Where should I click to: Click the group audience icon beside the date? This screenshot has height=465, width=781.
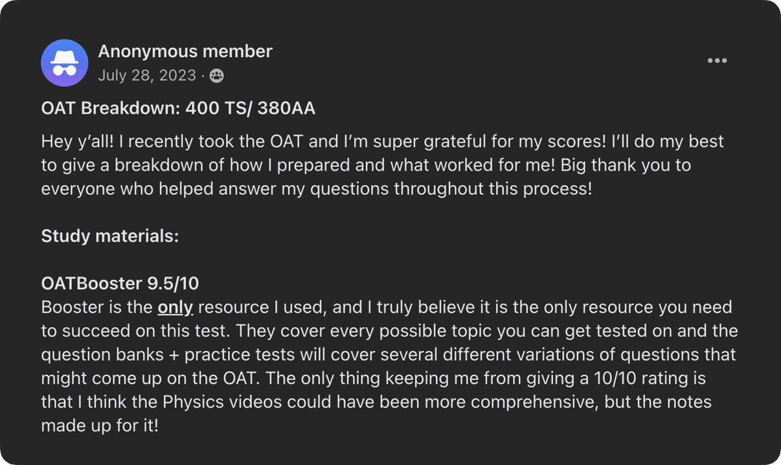pos(217,76)
